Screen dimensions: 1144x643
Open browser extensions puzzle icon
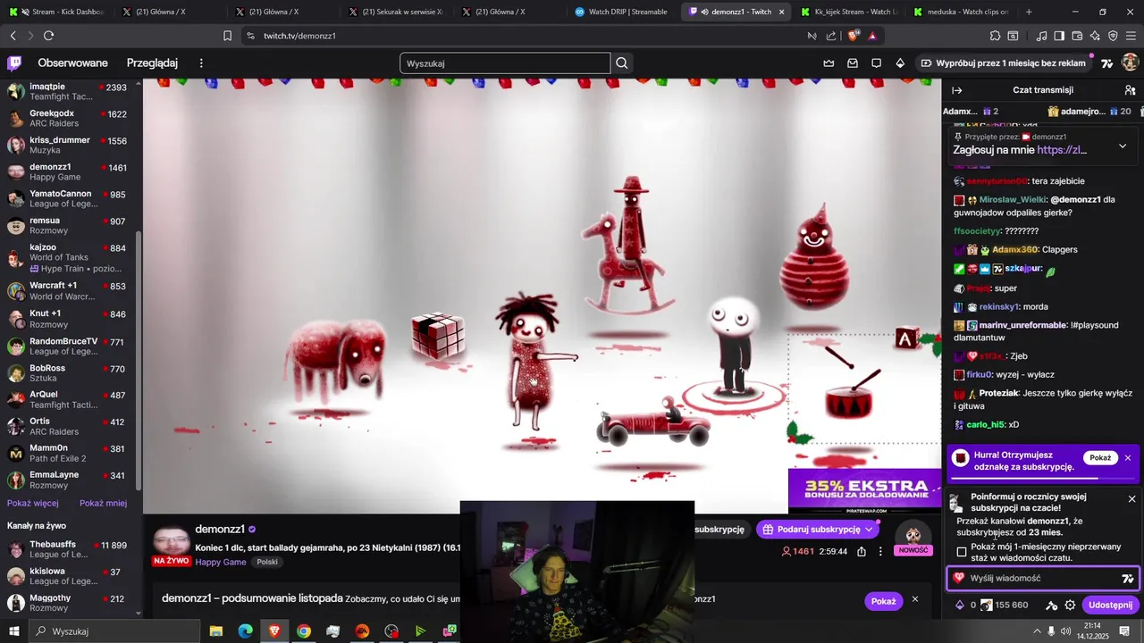tap(995, 36)
